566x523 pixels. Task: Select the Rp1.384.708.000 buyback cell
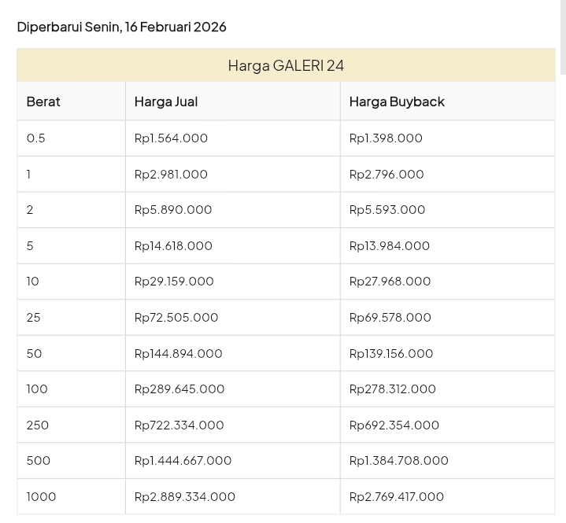point(398,461)
